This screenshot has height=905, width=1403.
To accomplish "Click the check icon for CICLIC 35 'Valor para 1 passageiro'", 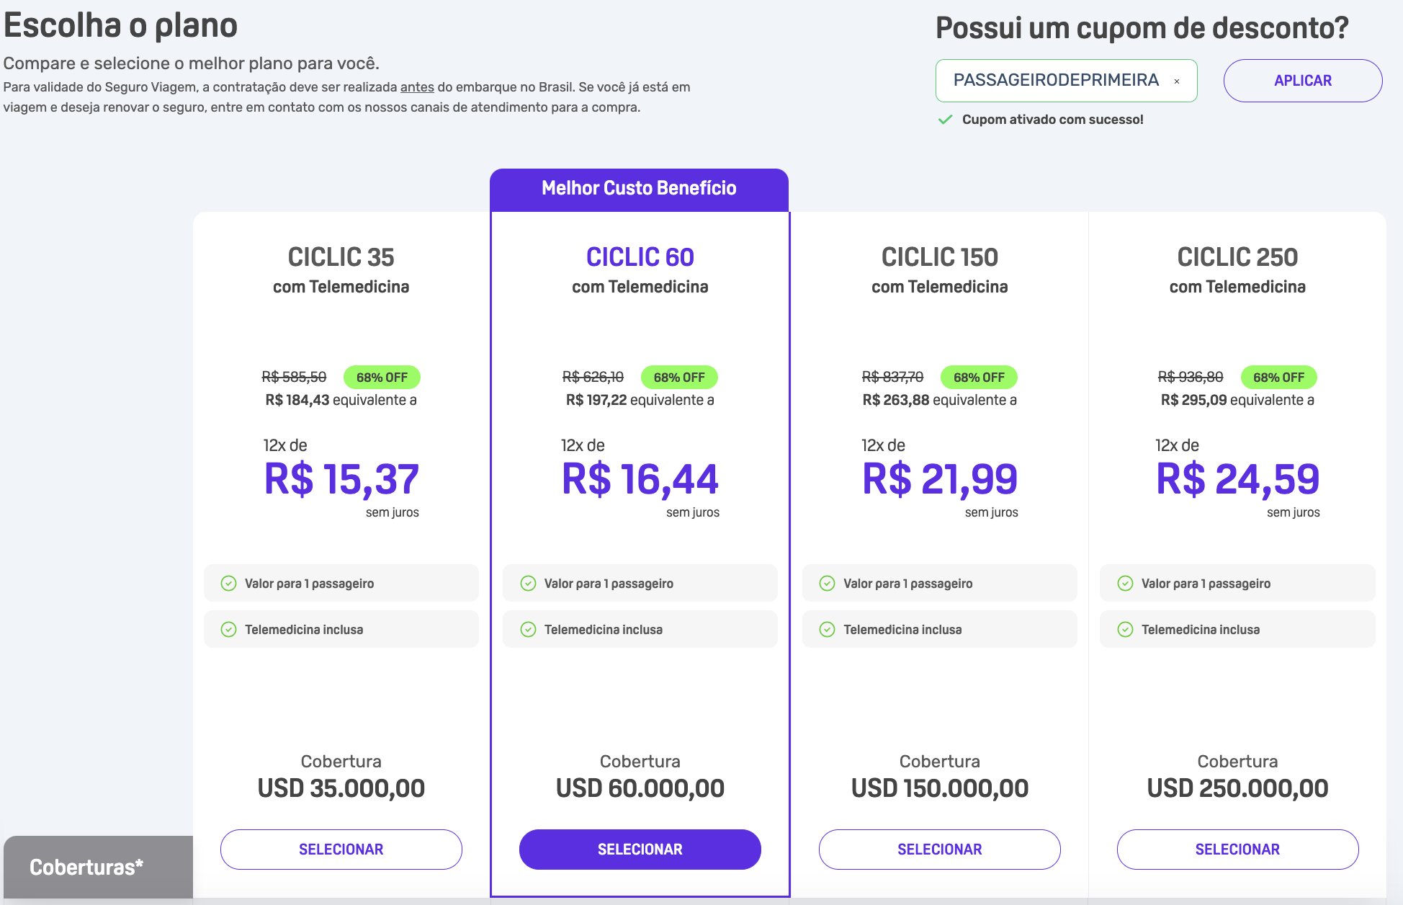I will point(228,584).
